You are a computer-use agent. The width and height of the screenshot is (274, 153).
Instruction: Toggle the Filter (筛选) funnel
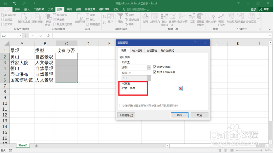(120, 19)
